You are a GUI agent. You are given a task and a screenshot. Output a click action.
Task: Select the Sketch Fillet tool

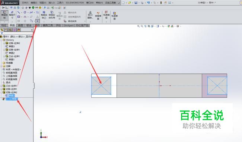31,21
